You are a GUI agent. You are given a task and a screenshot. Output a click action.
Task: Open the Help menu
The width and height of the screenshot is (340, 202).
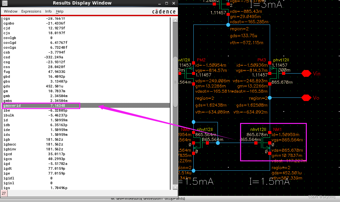[x=60, y=11]
